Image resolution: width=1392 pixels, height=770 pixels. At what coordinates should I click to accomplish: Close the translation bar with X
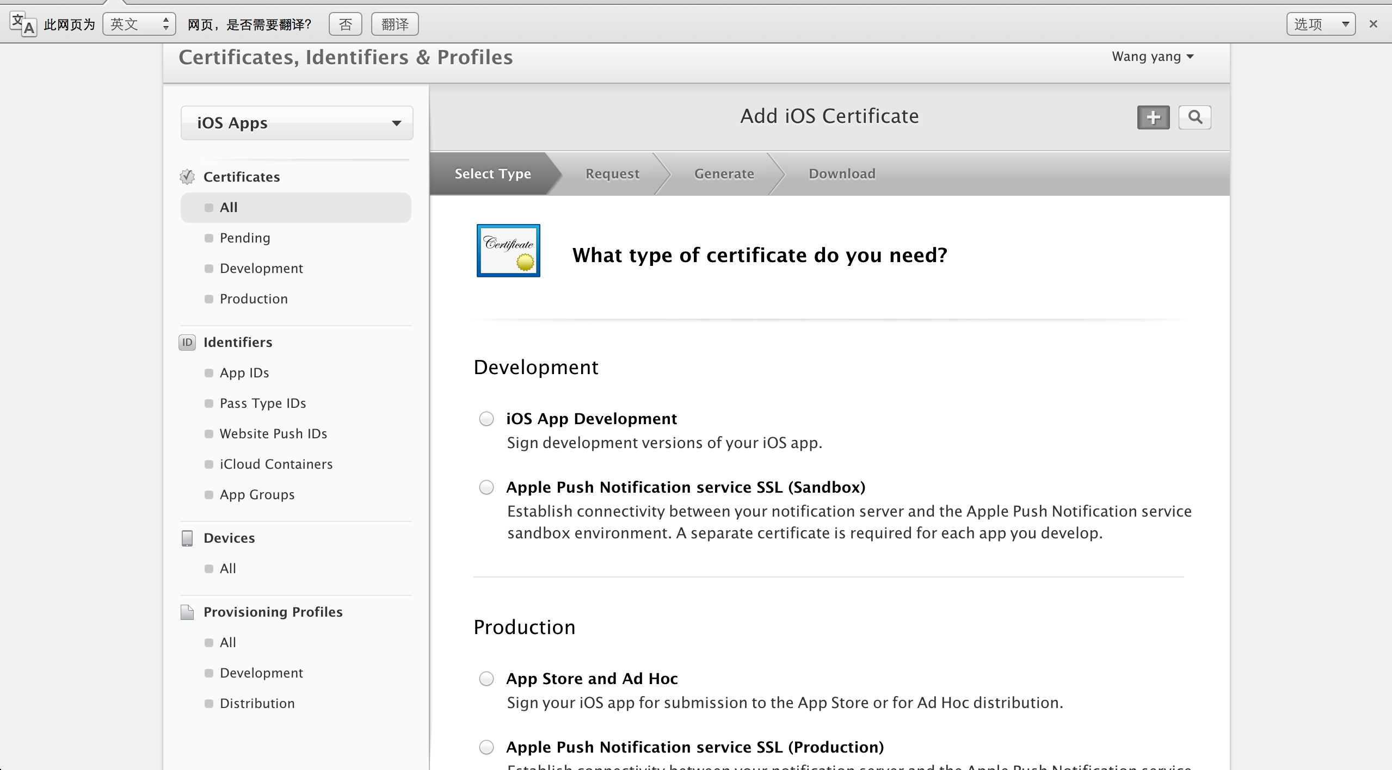[x=1373, y=24]
